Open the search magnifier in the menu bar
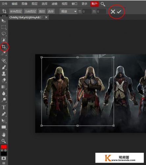This screenshot has width=146, height=165. click(x=103, y=4)
